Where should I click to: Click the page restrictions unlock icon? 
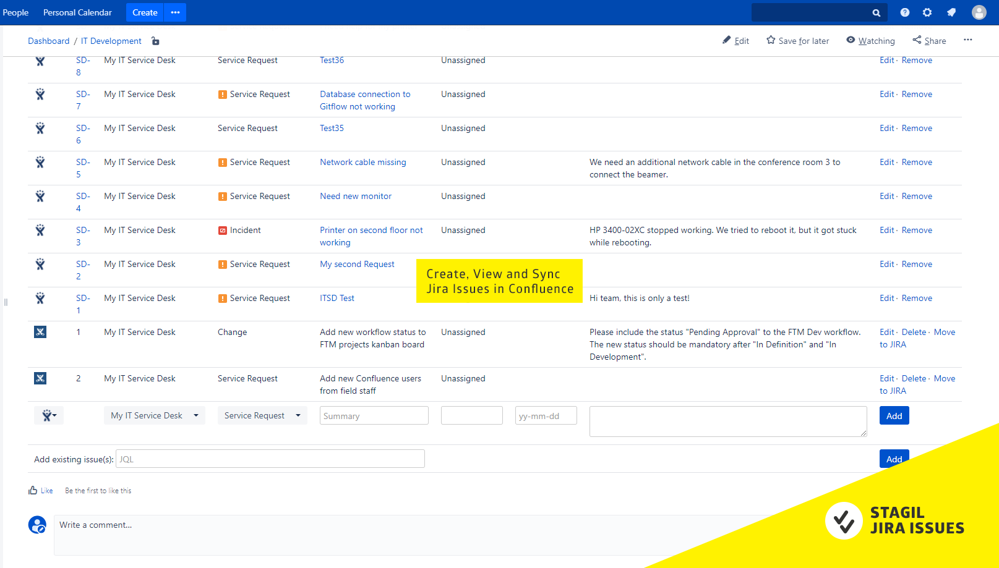pyautogui.click(x=155, y=41)
